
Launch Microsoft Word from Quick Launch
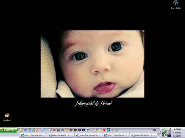(x=29, y=130)
